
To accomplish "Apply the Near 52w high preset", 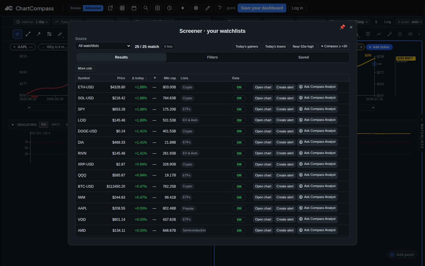I will tap(303, 46).
